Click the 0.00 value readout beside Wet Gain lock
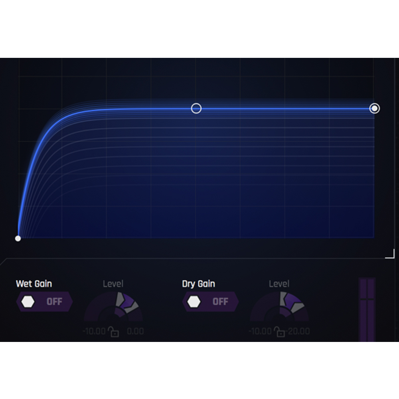The height and width of the screenshot is (399, 399). 135,331
